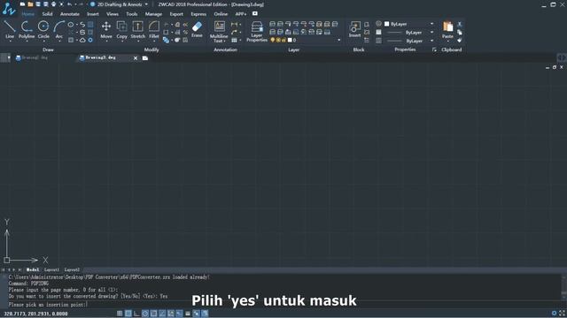
Task: Switch to Layout1 tab
Action: coord(51,269)
